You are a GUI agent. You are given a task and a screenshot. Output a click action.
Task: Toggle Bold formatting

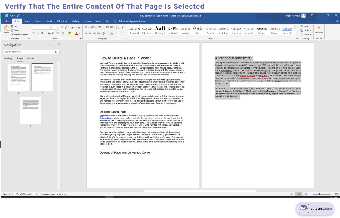pos(34,33)
